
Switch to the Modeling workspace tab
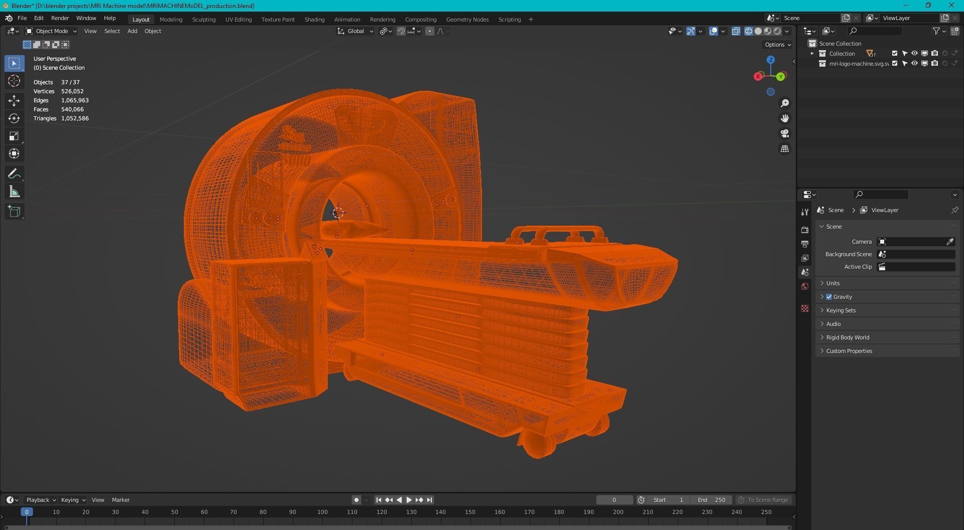coord(171,20)
